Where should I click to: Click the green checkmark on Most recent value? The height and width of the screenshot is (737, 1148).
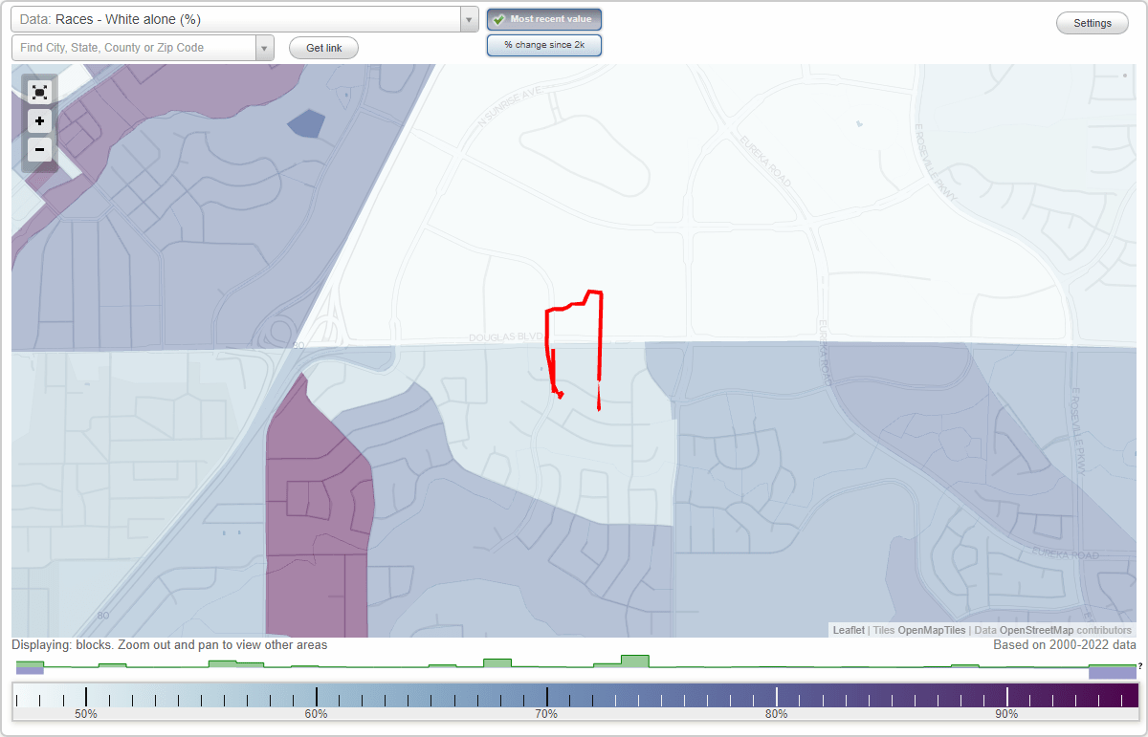499,19
